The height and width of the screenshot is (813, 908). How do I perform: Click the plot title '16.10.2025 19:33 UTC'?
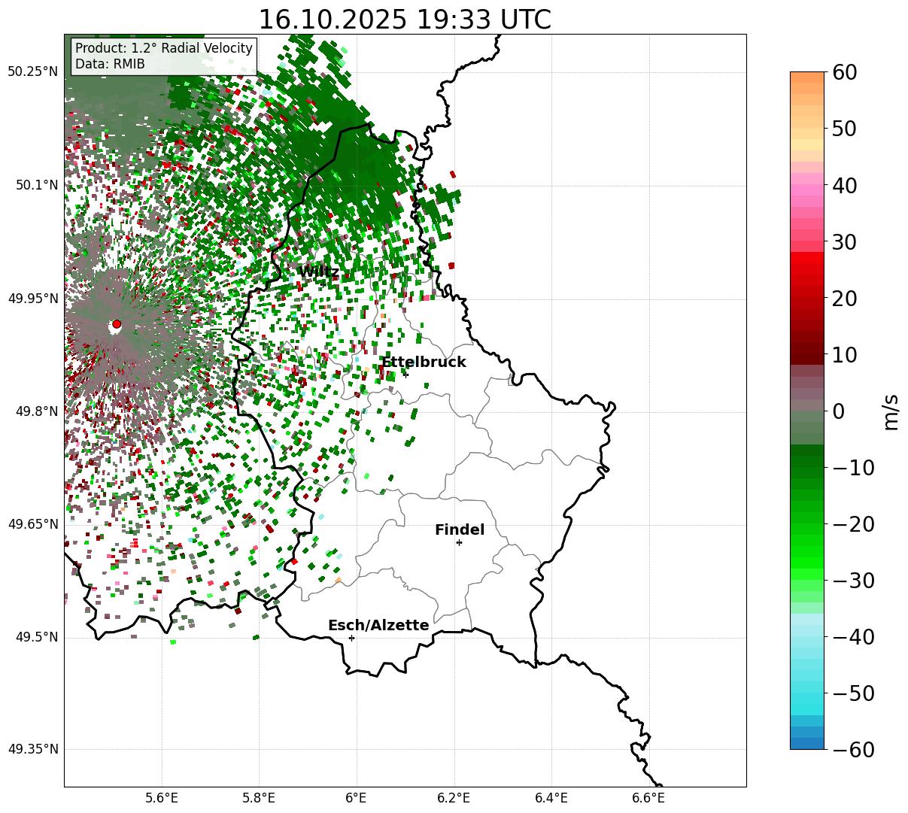click(x=405, y=19)
